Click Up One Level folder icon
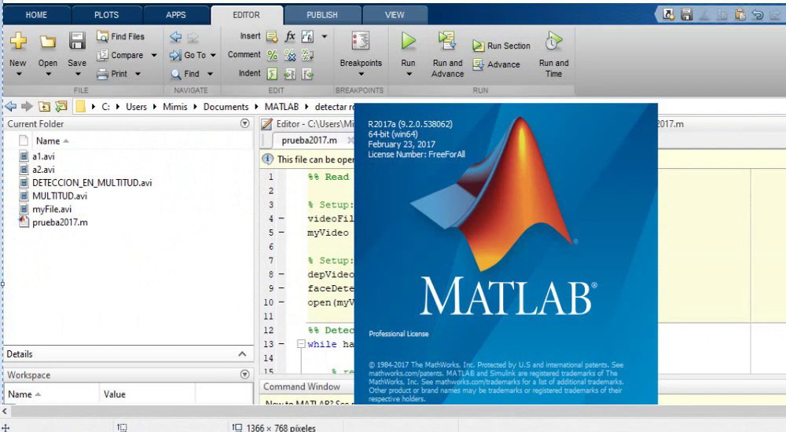 click(44, 106)
